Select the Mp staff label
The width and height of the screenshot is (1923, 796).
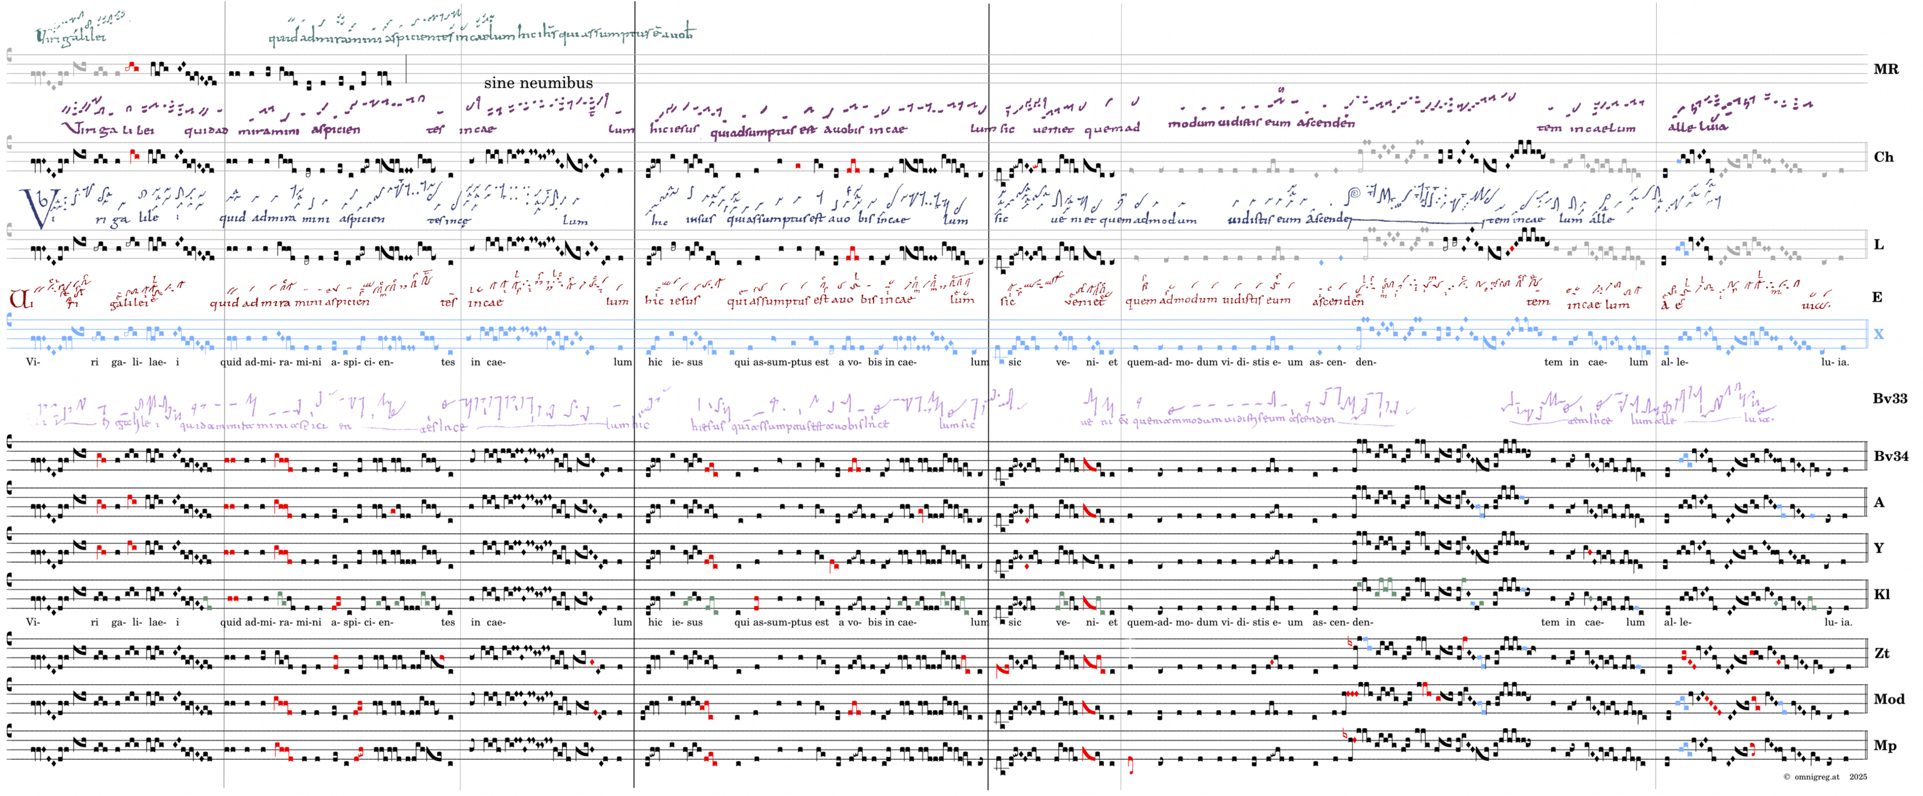point(1884,745)
